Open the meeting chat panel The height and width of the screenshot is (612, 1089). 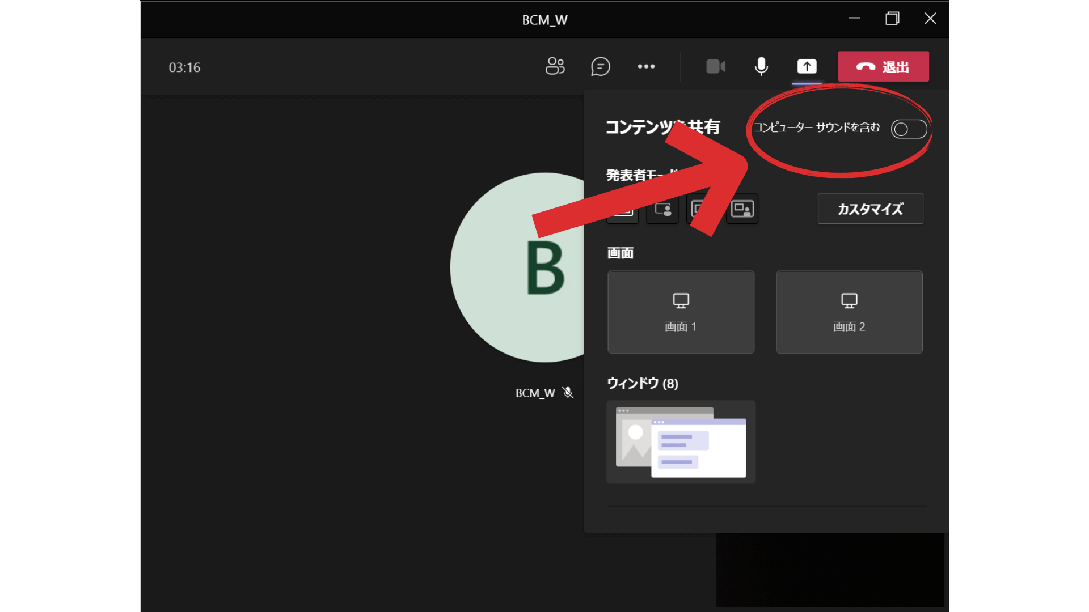pos(601,66)
